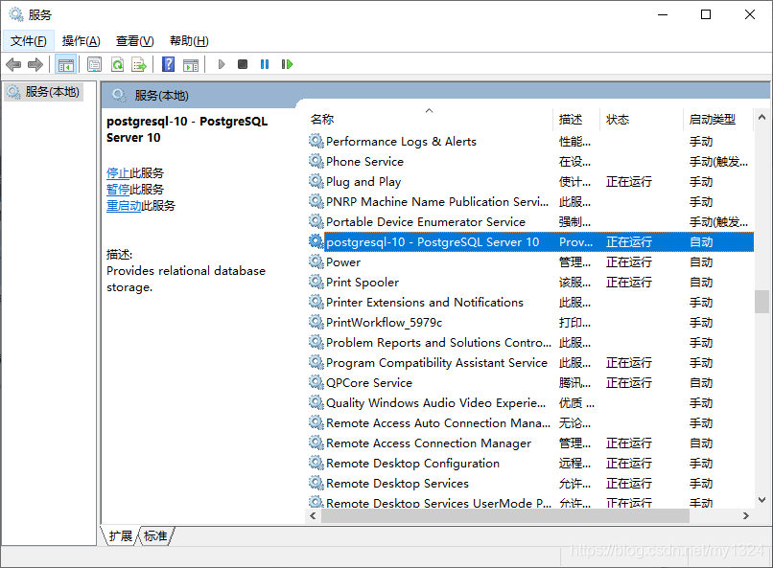Switch to the 标准 tab
Viewport: 773px width, 568px height.
pyautogui.click(x=155, y=535)
